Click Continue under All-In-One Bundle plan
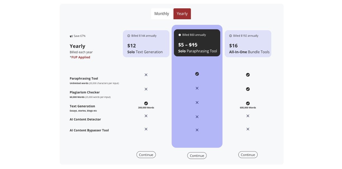 (248, 155)
